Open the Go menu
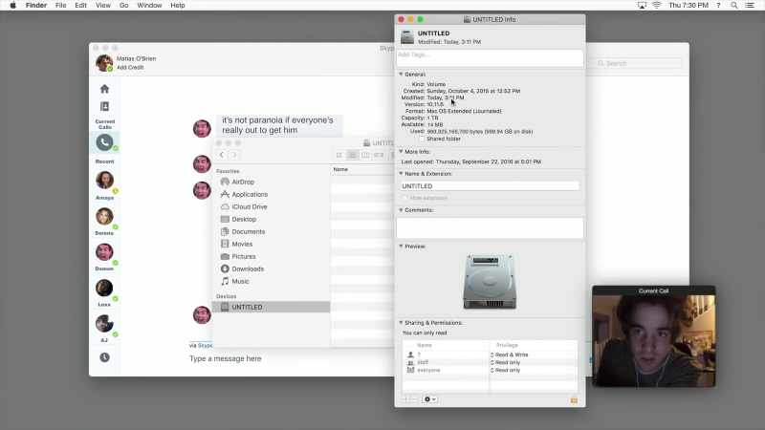Screen dimensions: 765x430 (124, 6)
